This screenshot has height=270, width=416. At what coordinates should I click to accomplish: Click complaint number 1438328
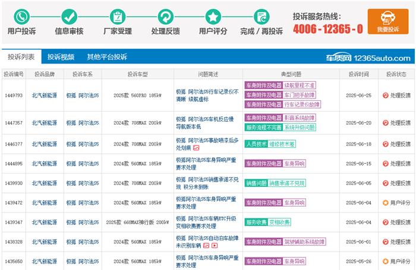14,242
